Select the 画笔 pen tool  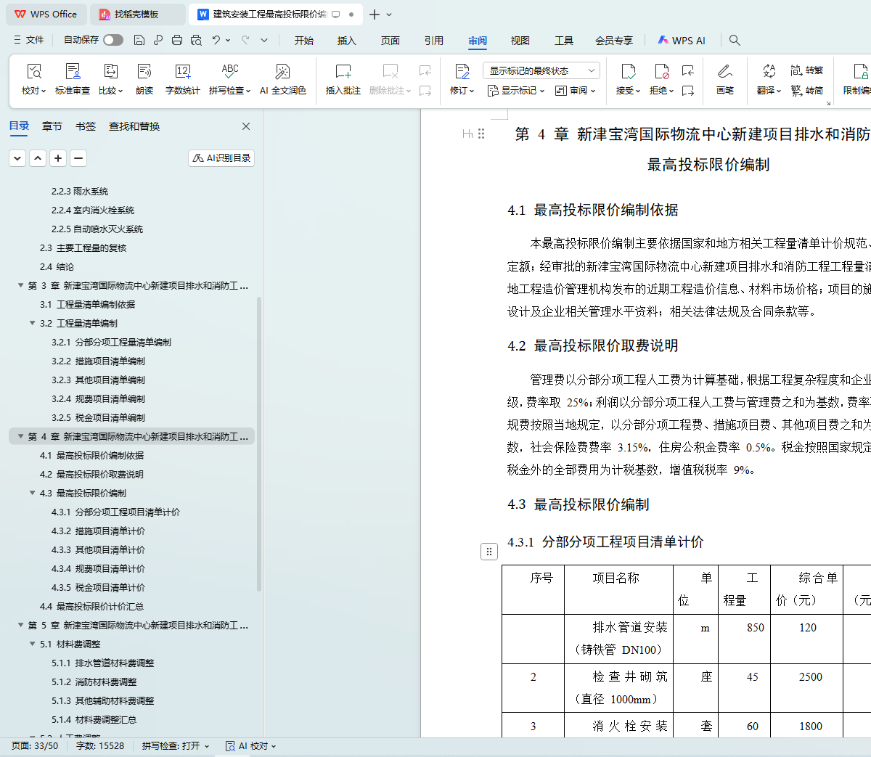tap(724, 72)
